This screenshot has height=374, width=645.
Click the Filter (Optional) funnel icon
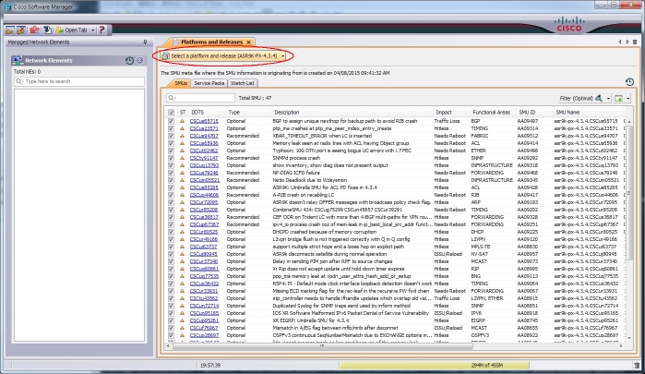pos(599,98)
